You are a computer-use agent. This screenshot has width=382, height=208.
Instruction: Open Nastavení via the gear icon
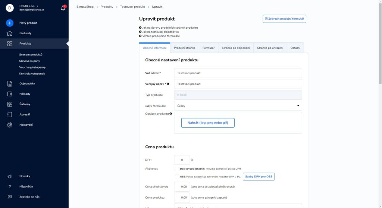[9, 125]
